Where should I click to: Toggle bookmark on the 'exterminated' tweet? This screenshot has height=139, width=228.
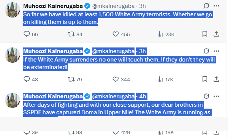tap(205, 79)
